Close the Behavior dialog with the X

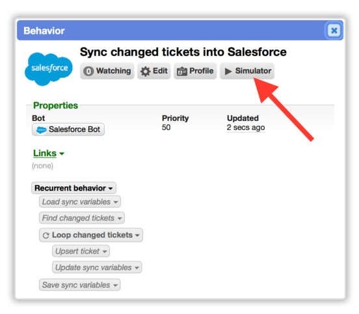click(x=334, y=30)
